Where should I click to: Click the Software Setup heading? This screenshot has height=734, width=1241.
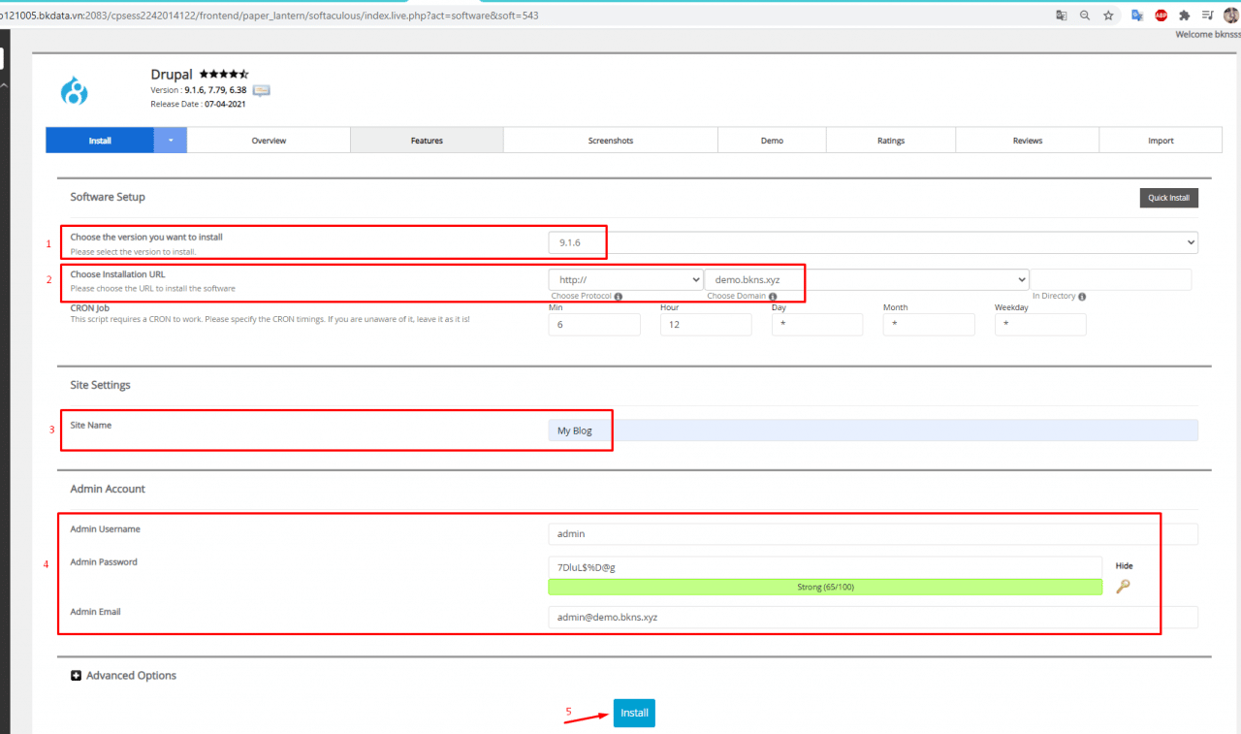tap(108, 197)
